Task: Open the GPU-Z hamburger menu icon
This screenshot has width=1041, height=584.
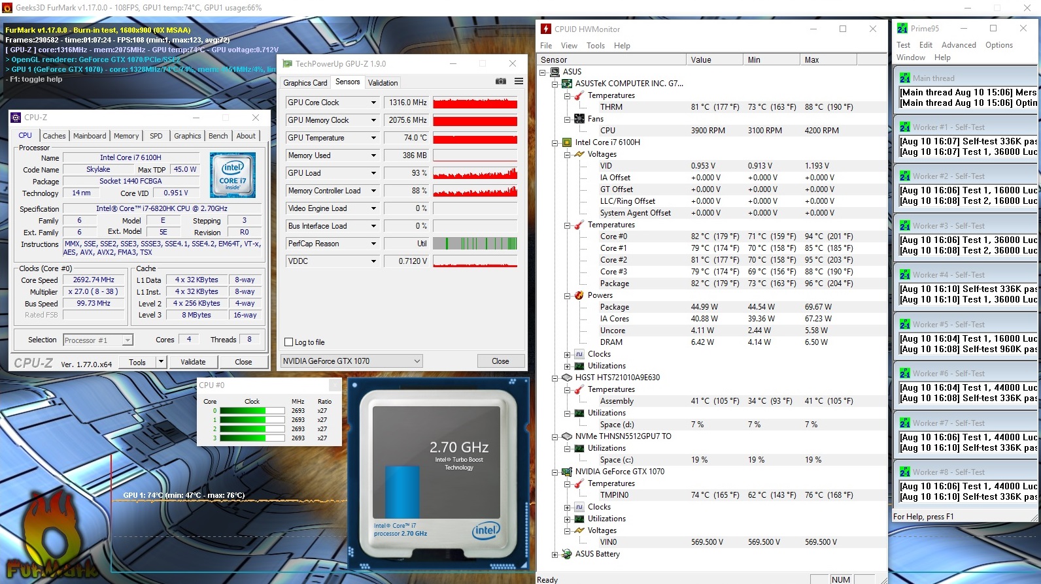Action: [x=519, y=82]
